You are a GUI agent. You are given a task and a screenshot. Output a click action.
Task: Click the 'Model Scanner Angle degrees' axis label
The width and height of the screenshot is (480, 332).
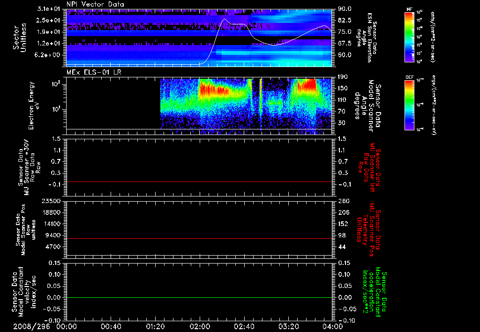pos(367,106)
